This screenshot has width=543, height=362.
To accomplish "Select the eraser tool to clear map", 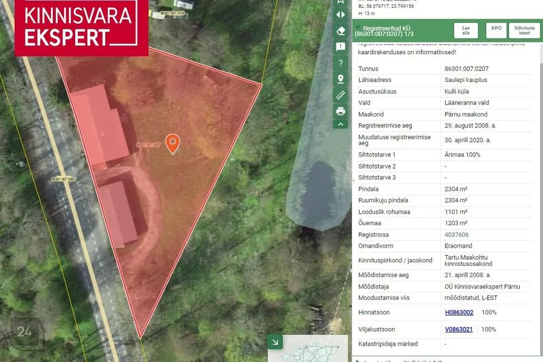I will (x=341, y=31).
